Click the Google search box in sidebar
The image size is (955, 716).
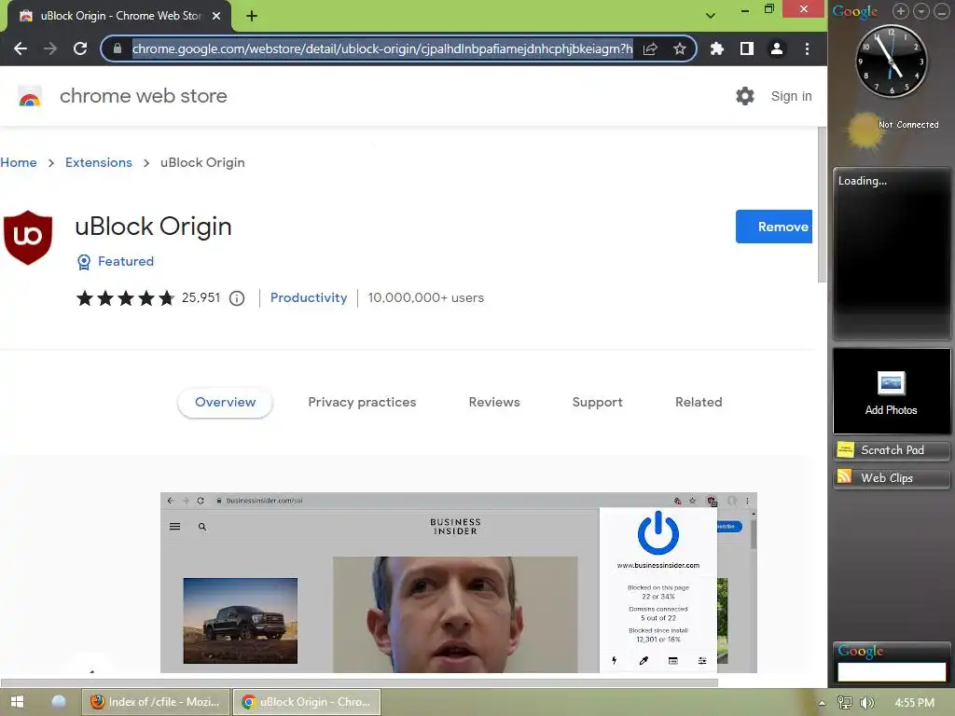(891, 671)
